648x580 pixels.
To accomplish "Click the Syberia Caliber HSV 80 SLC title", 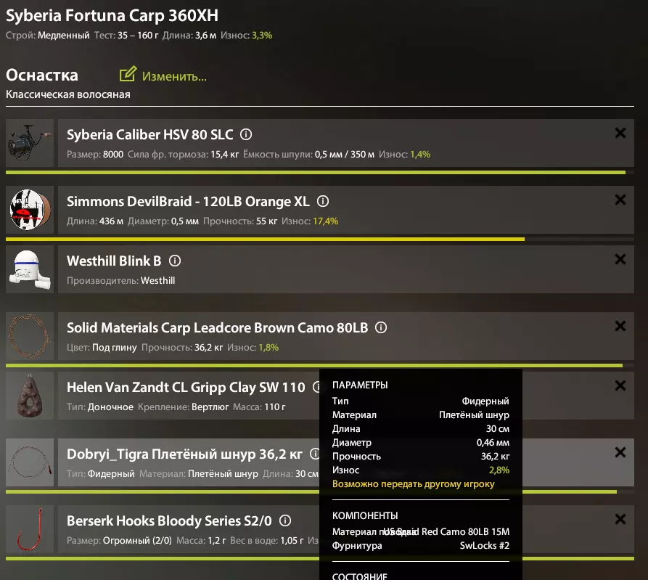I will coord(150,135).
